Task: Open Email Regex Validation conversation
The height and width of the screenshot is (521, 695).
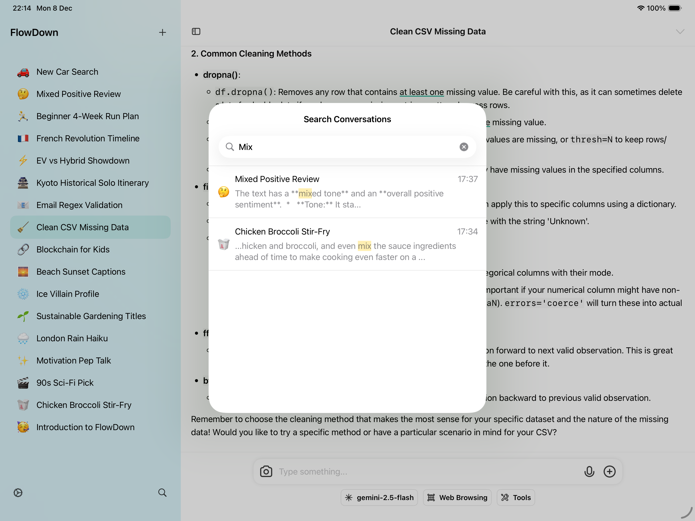Action: [x=90, y=205]
